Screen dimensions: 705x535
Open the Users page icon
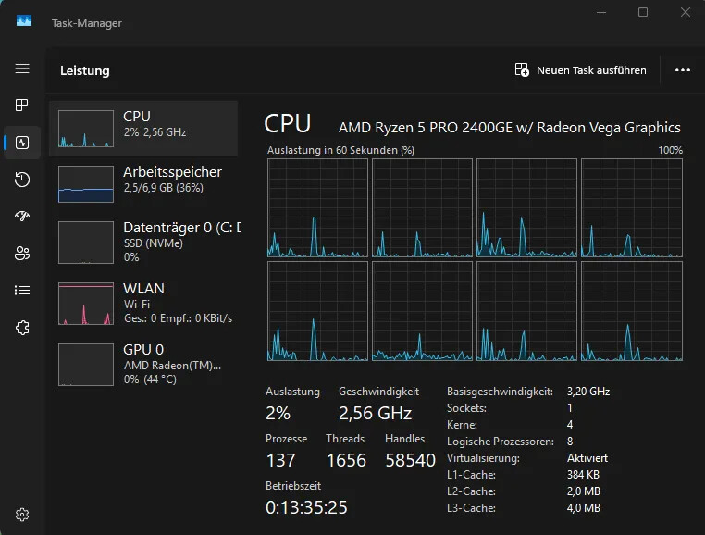pos(22,253)
